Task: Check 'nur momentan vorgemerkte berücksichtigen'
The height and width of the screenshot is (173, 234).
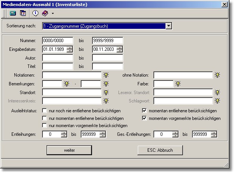Action: pos(45,125)
